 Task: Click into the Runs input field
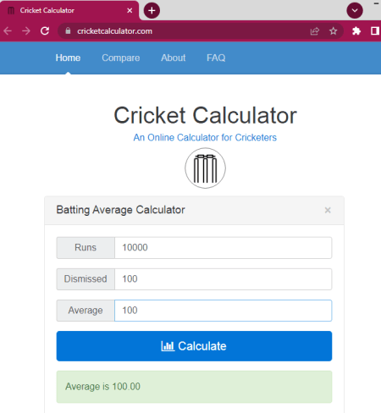223,248
